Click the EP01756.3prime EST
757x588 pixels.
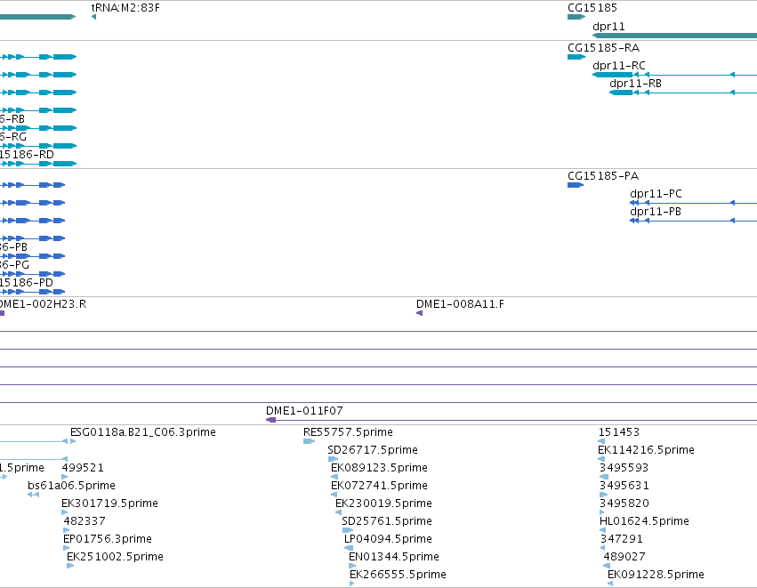click(107, 539)
